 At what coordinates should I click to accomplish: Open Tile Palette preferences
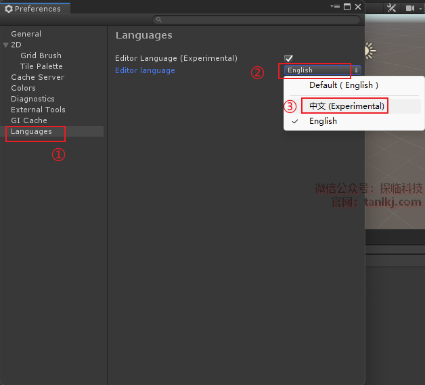tap(41, 66)
